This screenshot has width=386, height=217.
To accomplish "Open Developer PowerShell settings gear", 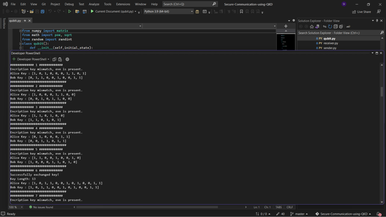I will coord(67,59).
